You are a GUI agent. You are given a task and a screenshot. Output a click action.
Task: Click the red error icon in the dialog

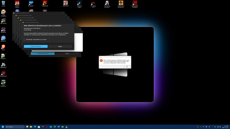pyautogui.click(x=101, y=60)
